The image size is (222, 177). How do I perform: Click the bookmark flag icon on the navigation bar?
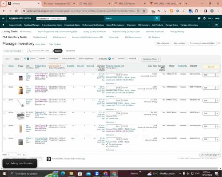4,25
